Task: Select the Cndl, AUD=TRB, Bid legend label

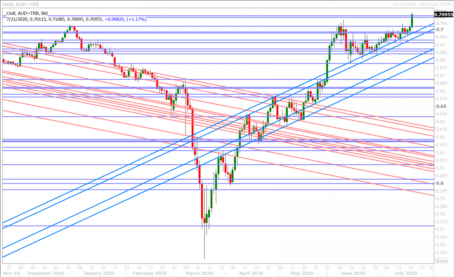Action: click(27, 13)
